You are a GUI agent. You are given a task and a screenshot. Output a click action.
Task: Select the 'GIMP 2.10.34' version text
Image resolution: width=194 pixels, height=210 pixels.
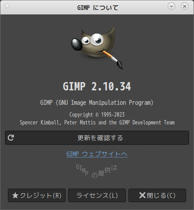97,86
